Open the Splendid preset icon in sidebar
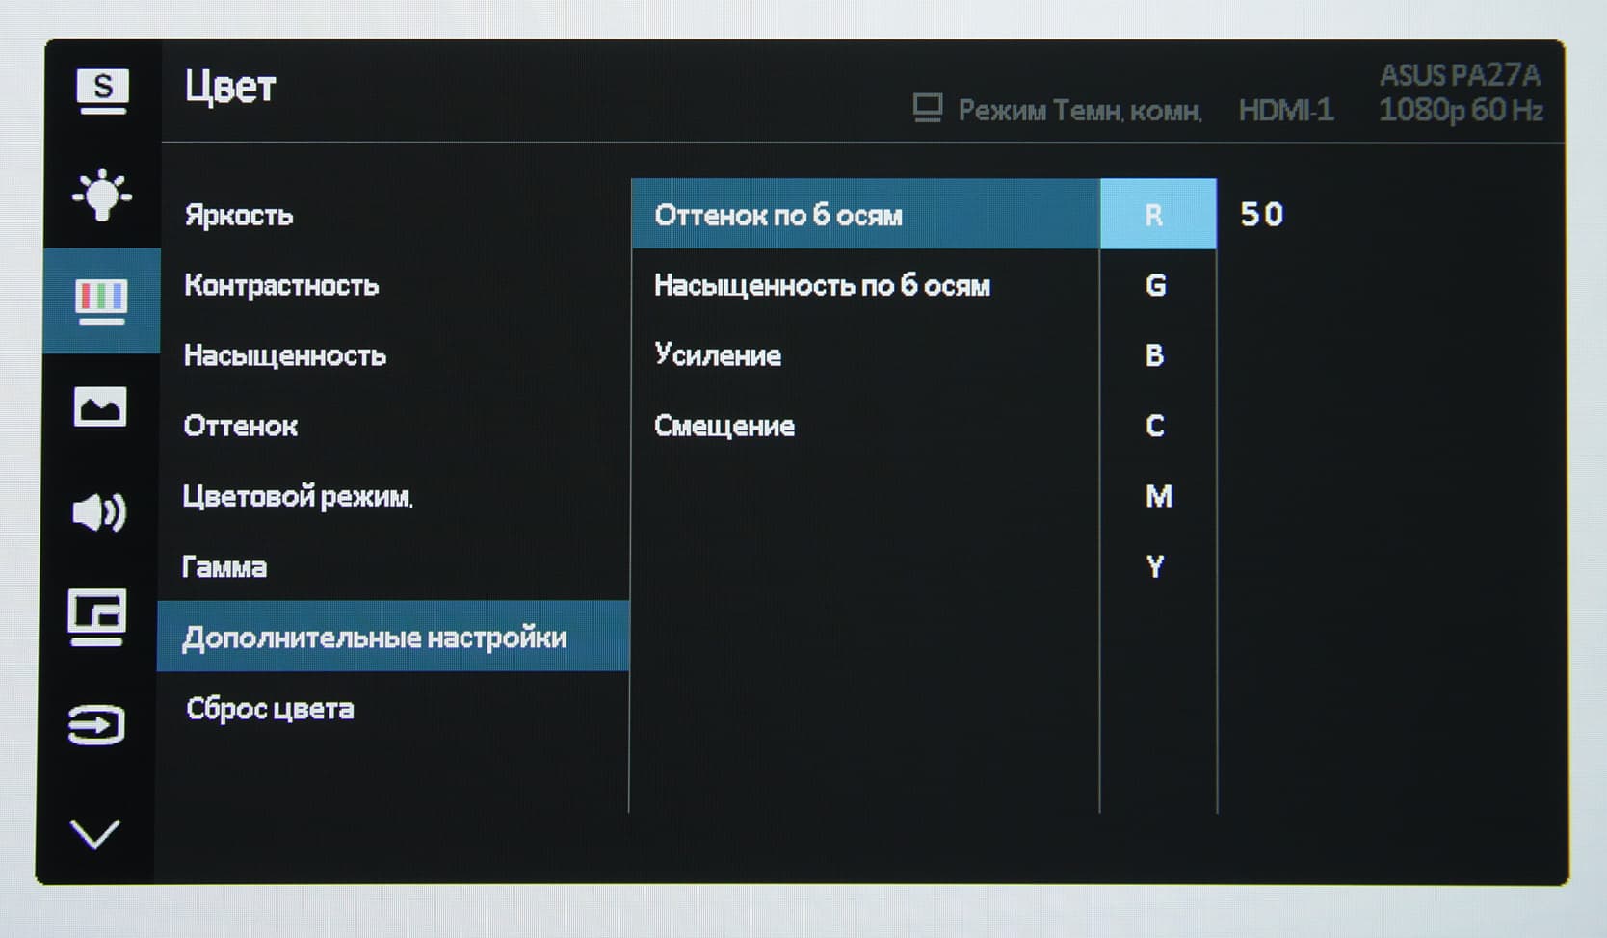Image resolution: width=1607 pixels, height=938 pixels. coord(101,91)
